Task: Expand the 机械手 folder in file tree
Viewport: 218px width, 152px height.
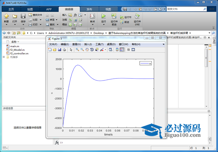Action: 4,57
